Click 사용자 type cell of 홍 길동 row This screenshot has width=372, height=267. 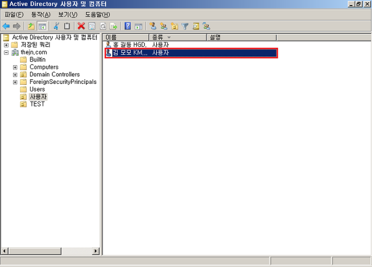pyautogui.click(x=160, y=45)
